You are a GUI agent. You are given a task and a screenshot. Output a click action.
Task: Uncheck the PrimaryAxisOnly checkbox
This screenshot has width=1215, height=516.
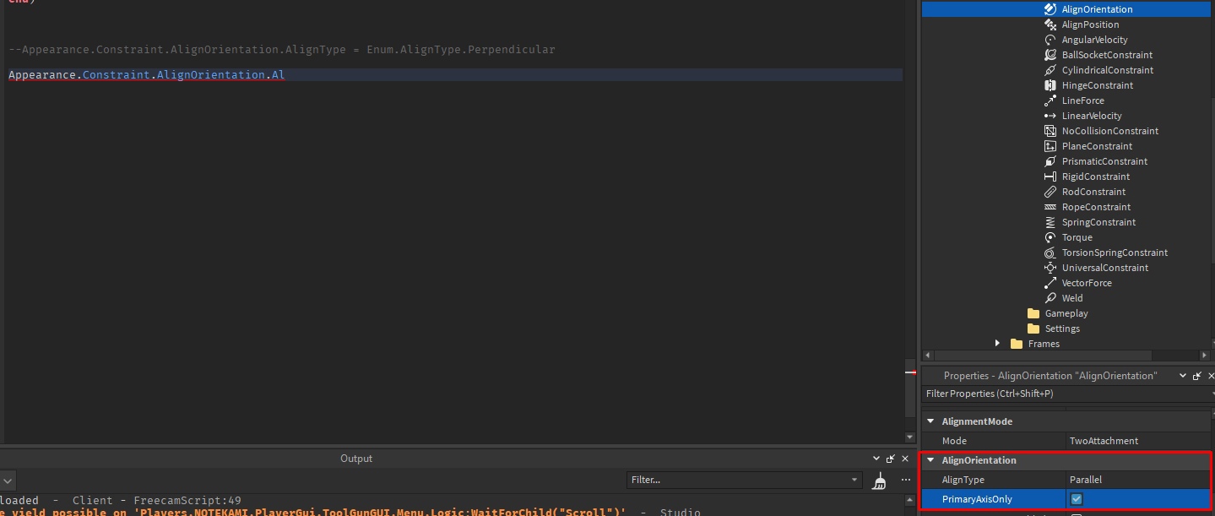point(1076,499)
